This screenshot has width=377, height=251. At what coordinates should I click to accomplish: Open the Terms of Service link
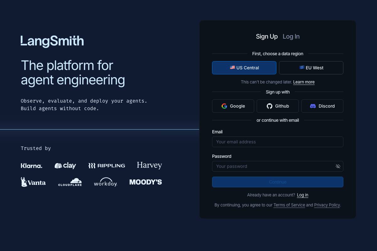coord(289,205)
